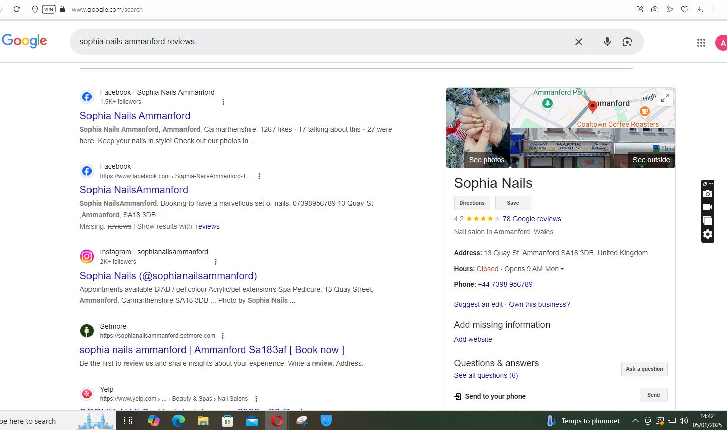
Task: Open 'See outside' street view thumbnail
Action: [593, 148]
